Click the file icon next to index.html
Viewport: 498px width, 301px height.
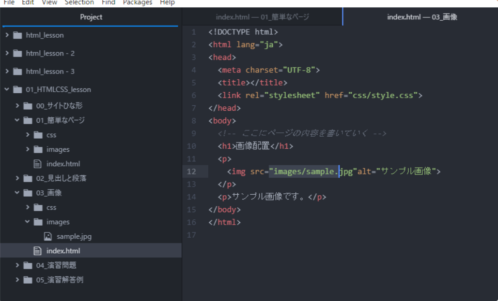pos(38,250)
